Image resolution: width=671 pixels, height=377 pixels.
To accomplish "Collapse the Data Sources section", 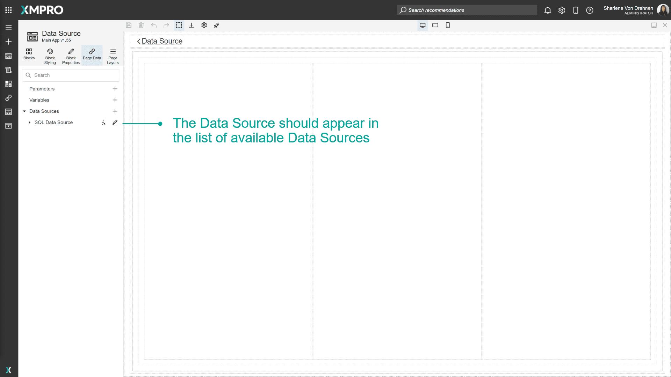I will (x=24, y=111).
